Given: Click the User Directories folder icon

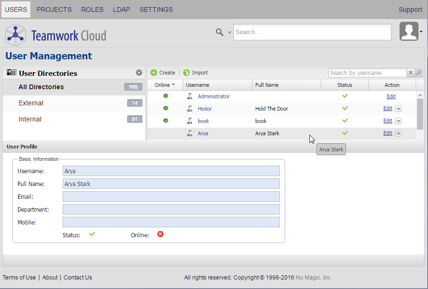Looking at the screenshot, I should point(11,72).
